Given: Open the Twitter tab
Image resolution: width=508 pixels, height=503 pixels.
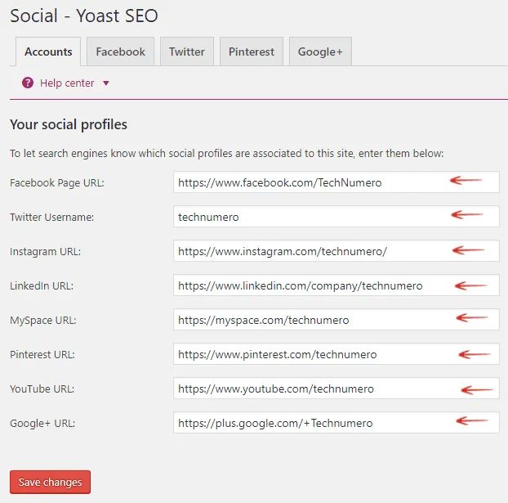Looking at the screenshot, I should tap(187, 52).
